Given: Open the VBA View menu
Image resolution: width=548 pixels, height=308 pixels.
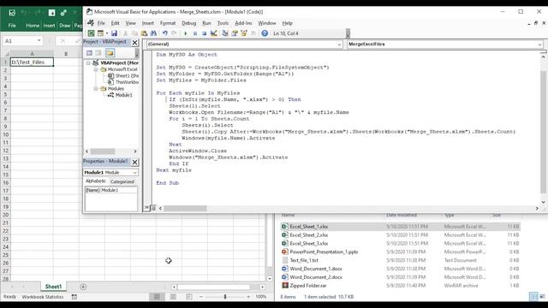Looking at the screenshot, I should (130, 23).
